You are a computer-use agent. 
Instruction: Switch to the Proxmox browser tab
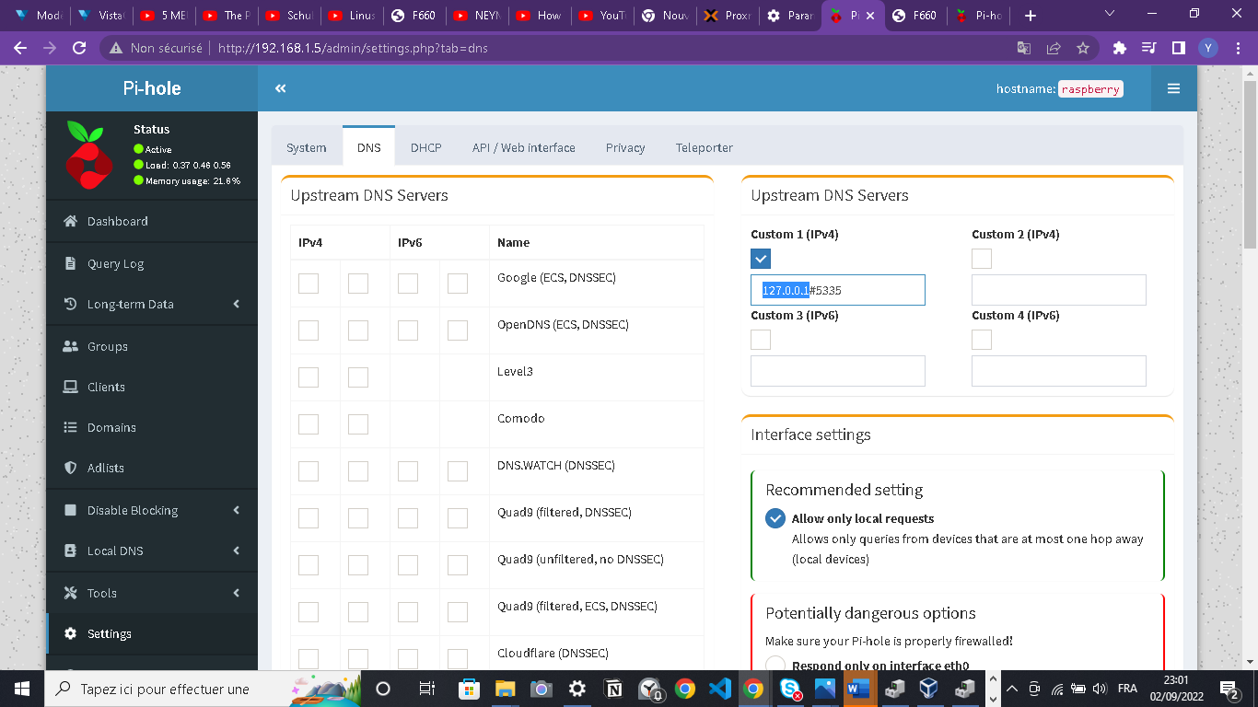coord(728,16)
